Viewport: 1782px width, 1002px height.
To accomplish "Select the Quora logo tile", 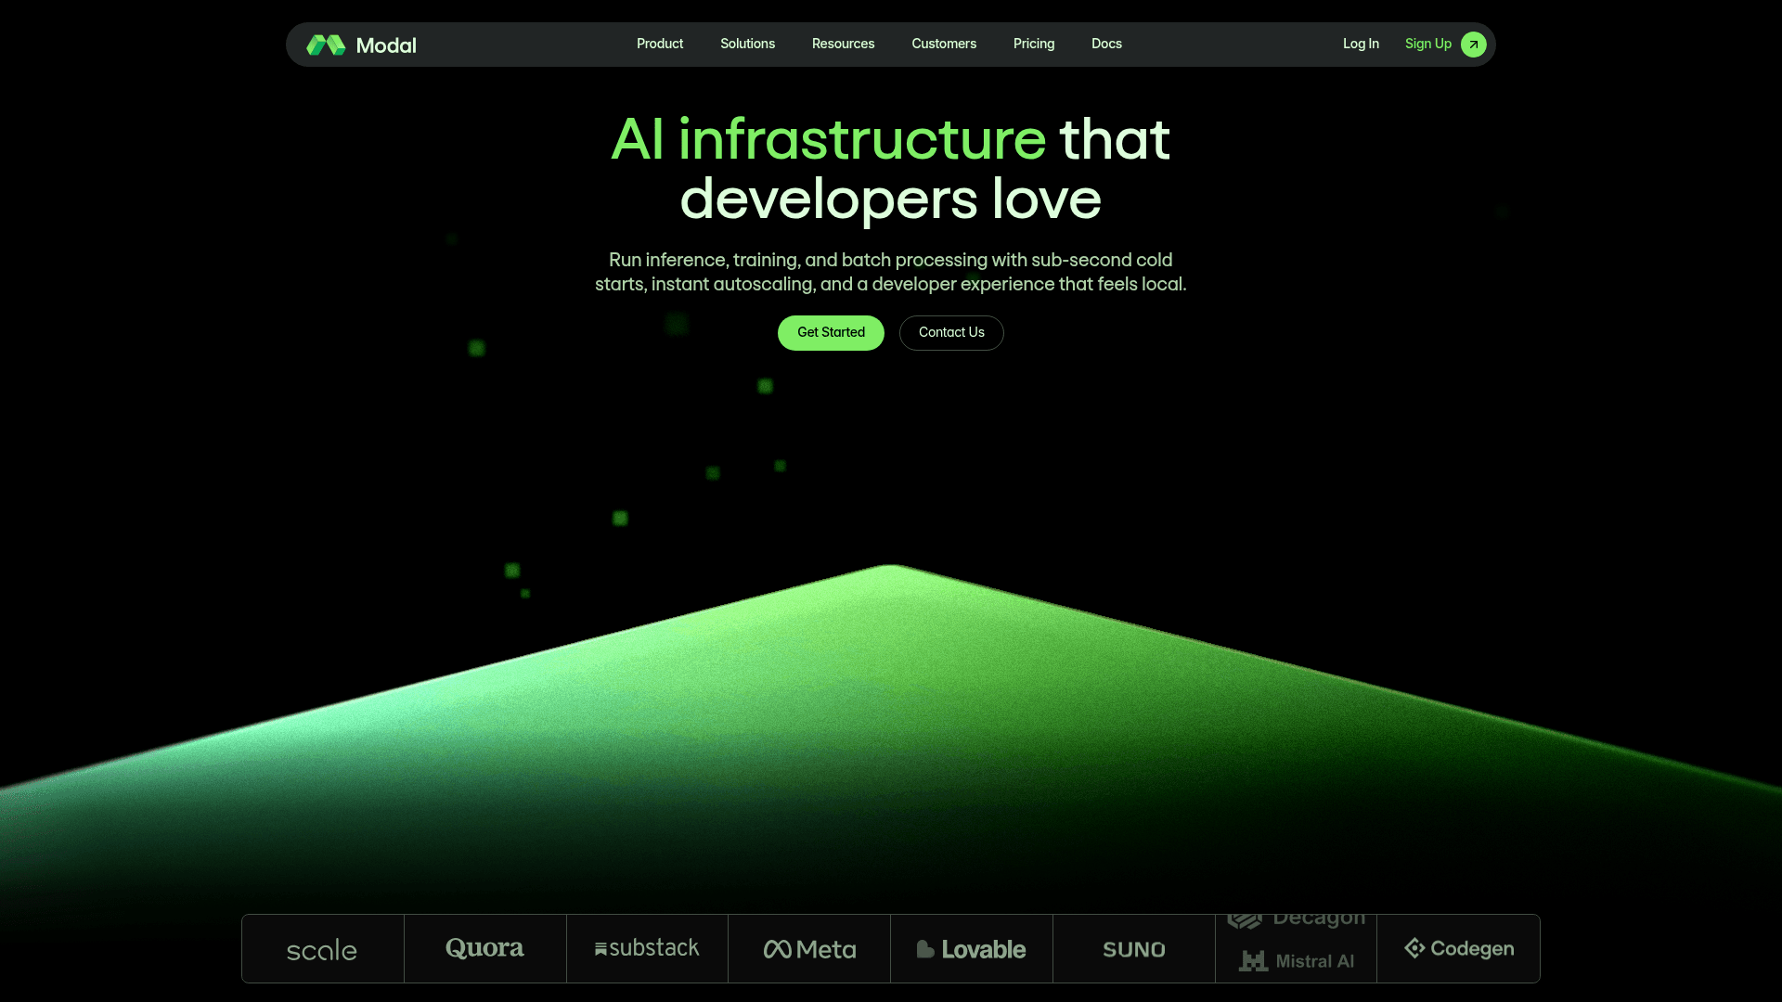I will [x=484, y=948].
